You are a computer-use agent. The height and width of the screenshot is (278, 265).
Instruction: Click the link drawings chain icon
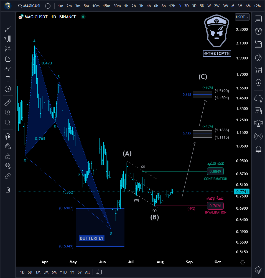tap(7, 176)
